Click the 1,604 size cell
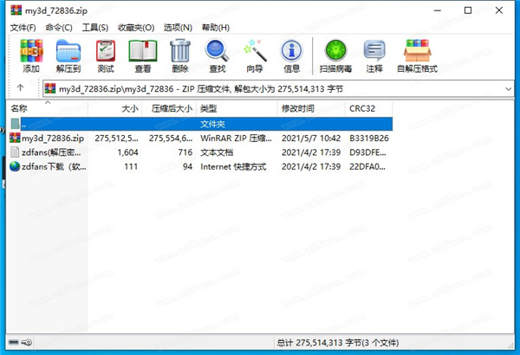Screen dimensions: 520x355 [x=127, y=152]
